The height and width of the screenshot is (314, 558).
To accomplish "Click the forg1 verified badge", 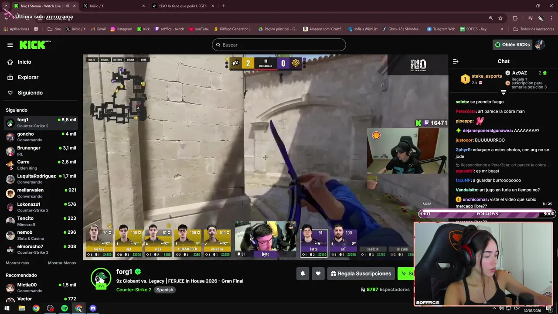I will tap(138, 272).
